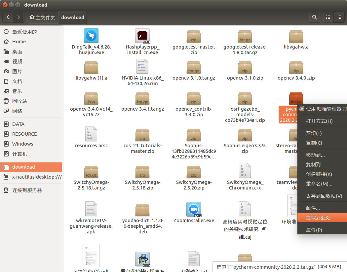Open 桌面 in the sidebar
Screen dimensions: 347x272
pos(31,52)
